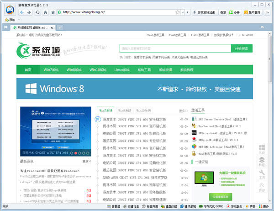274x211 pixels.
Task: Open 右键行走 status bar tool
Action: pyautogui.click(x=131, y=206)
